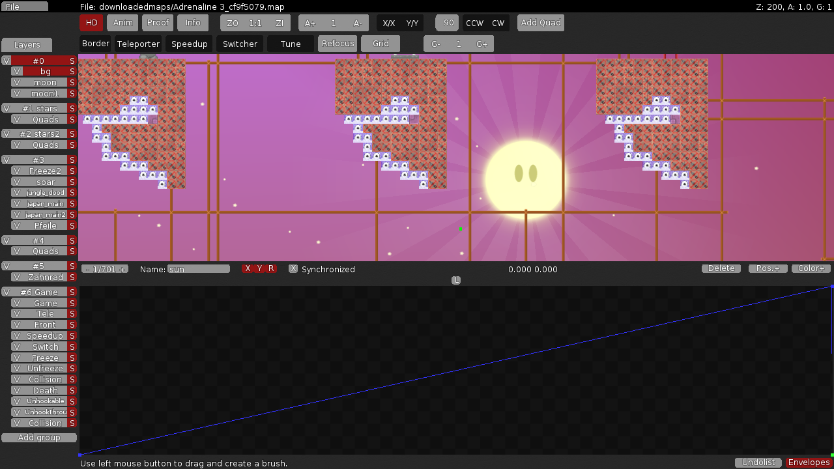Rotate brush counter-clockwise with CCW
Screen dimensions: 834x469
(474, 23)
